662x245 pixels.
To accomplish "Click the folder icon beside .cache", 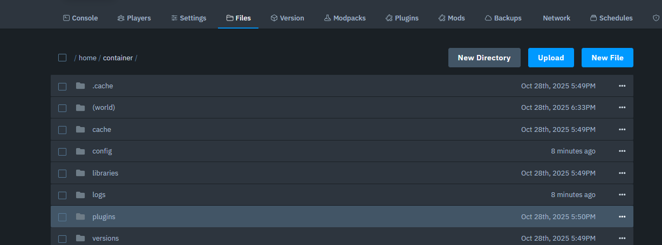I will [x=81, y=86].
